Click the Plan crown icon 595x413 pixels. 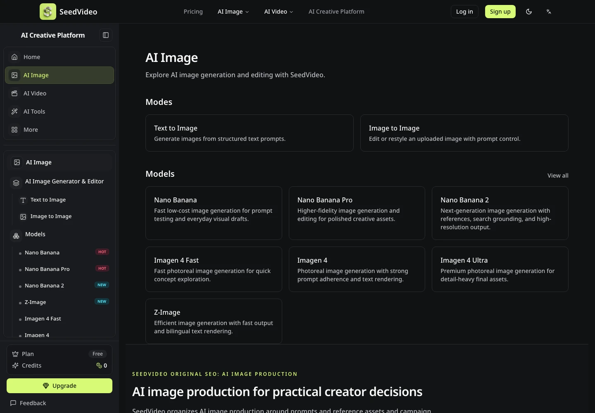(x=15, y=354)
